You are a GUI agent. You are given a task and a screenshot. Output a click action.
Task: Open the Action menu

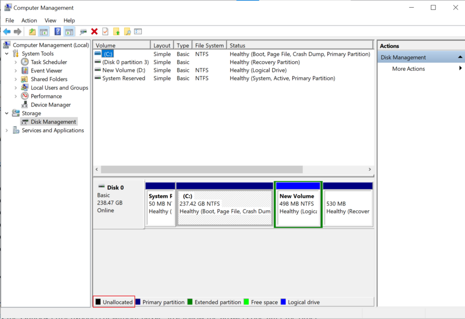point(29,20)
